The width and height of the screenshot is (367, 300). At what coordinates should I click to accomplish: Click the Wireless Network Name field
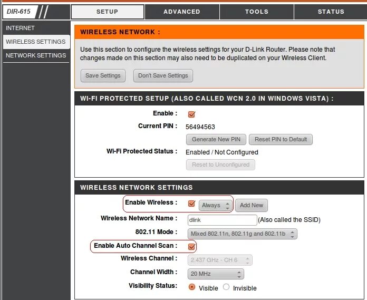pos(222,220)
